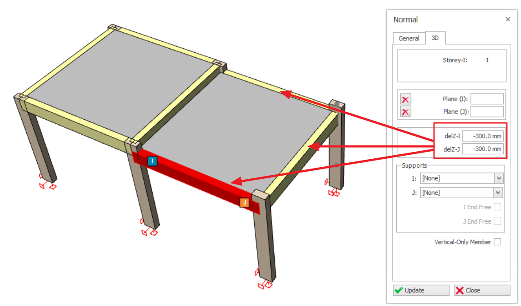The image size is (521, 306).
Task: Click the delZ-I value field
Action: pos(483,137)
